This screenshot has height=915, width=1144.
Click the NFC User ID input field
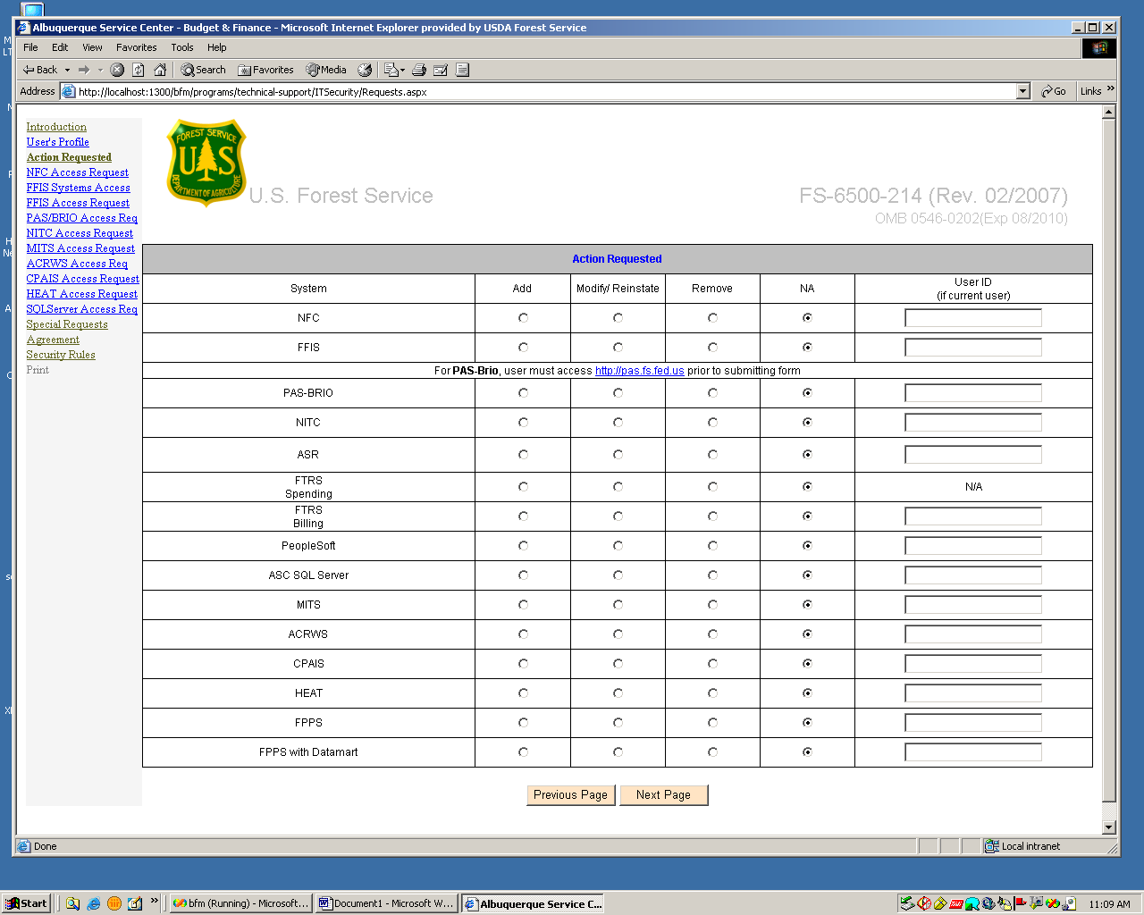point(973,318)
